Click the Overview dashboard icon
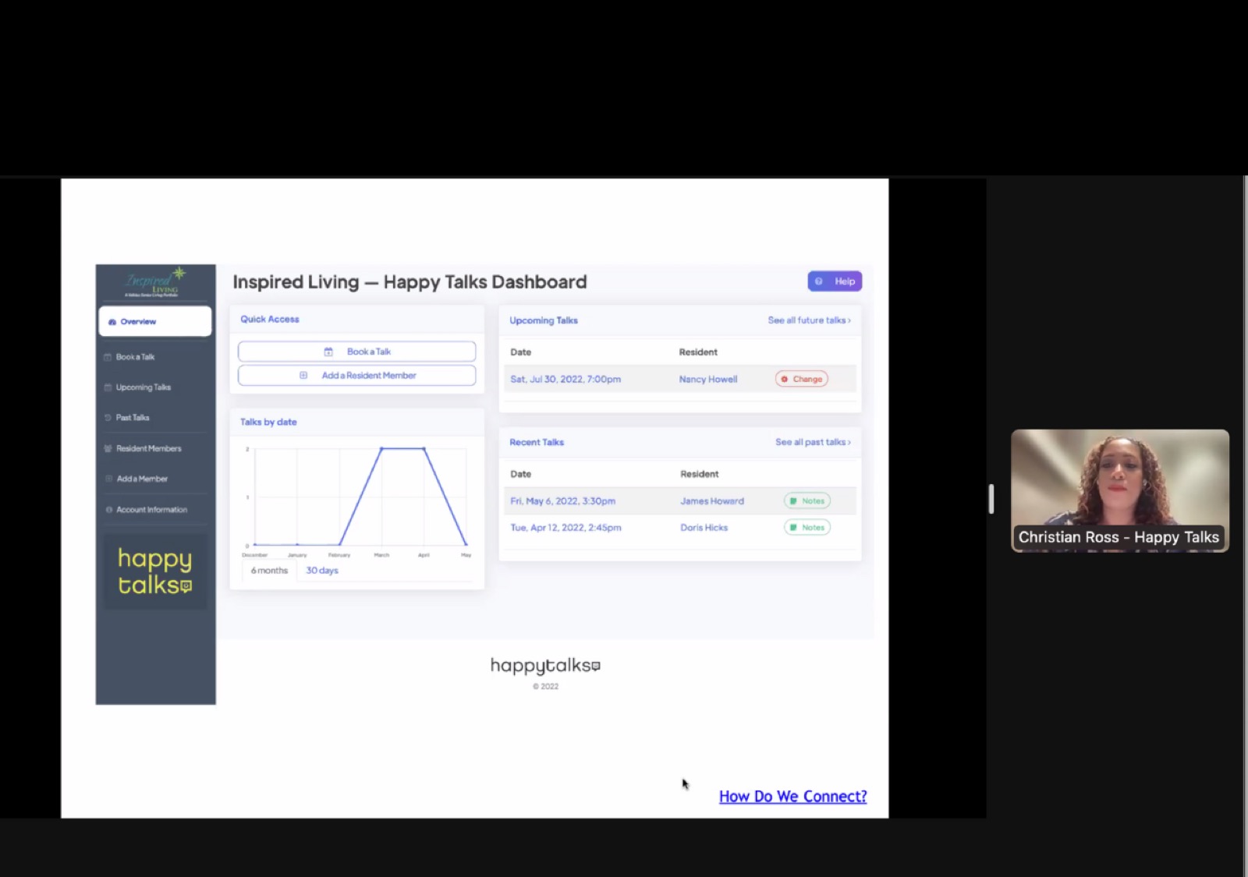Image resolution: width=1248 pixels, height=877 pixels. point(112,322)
